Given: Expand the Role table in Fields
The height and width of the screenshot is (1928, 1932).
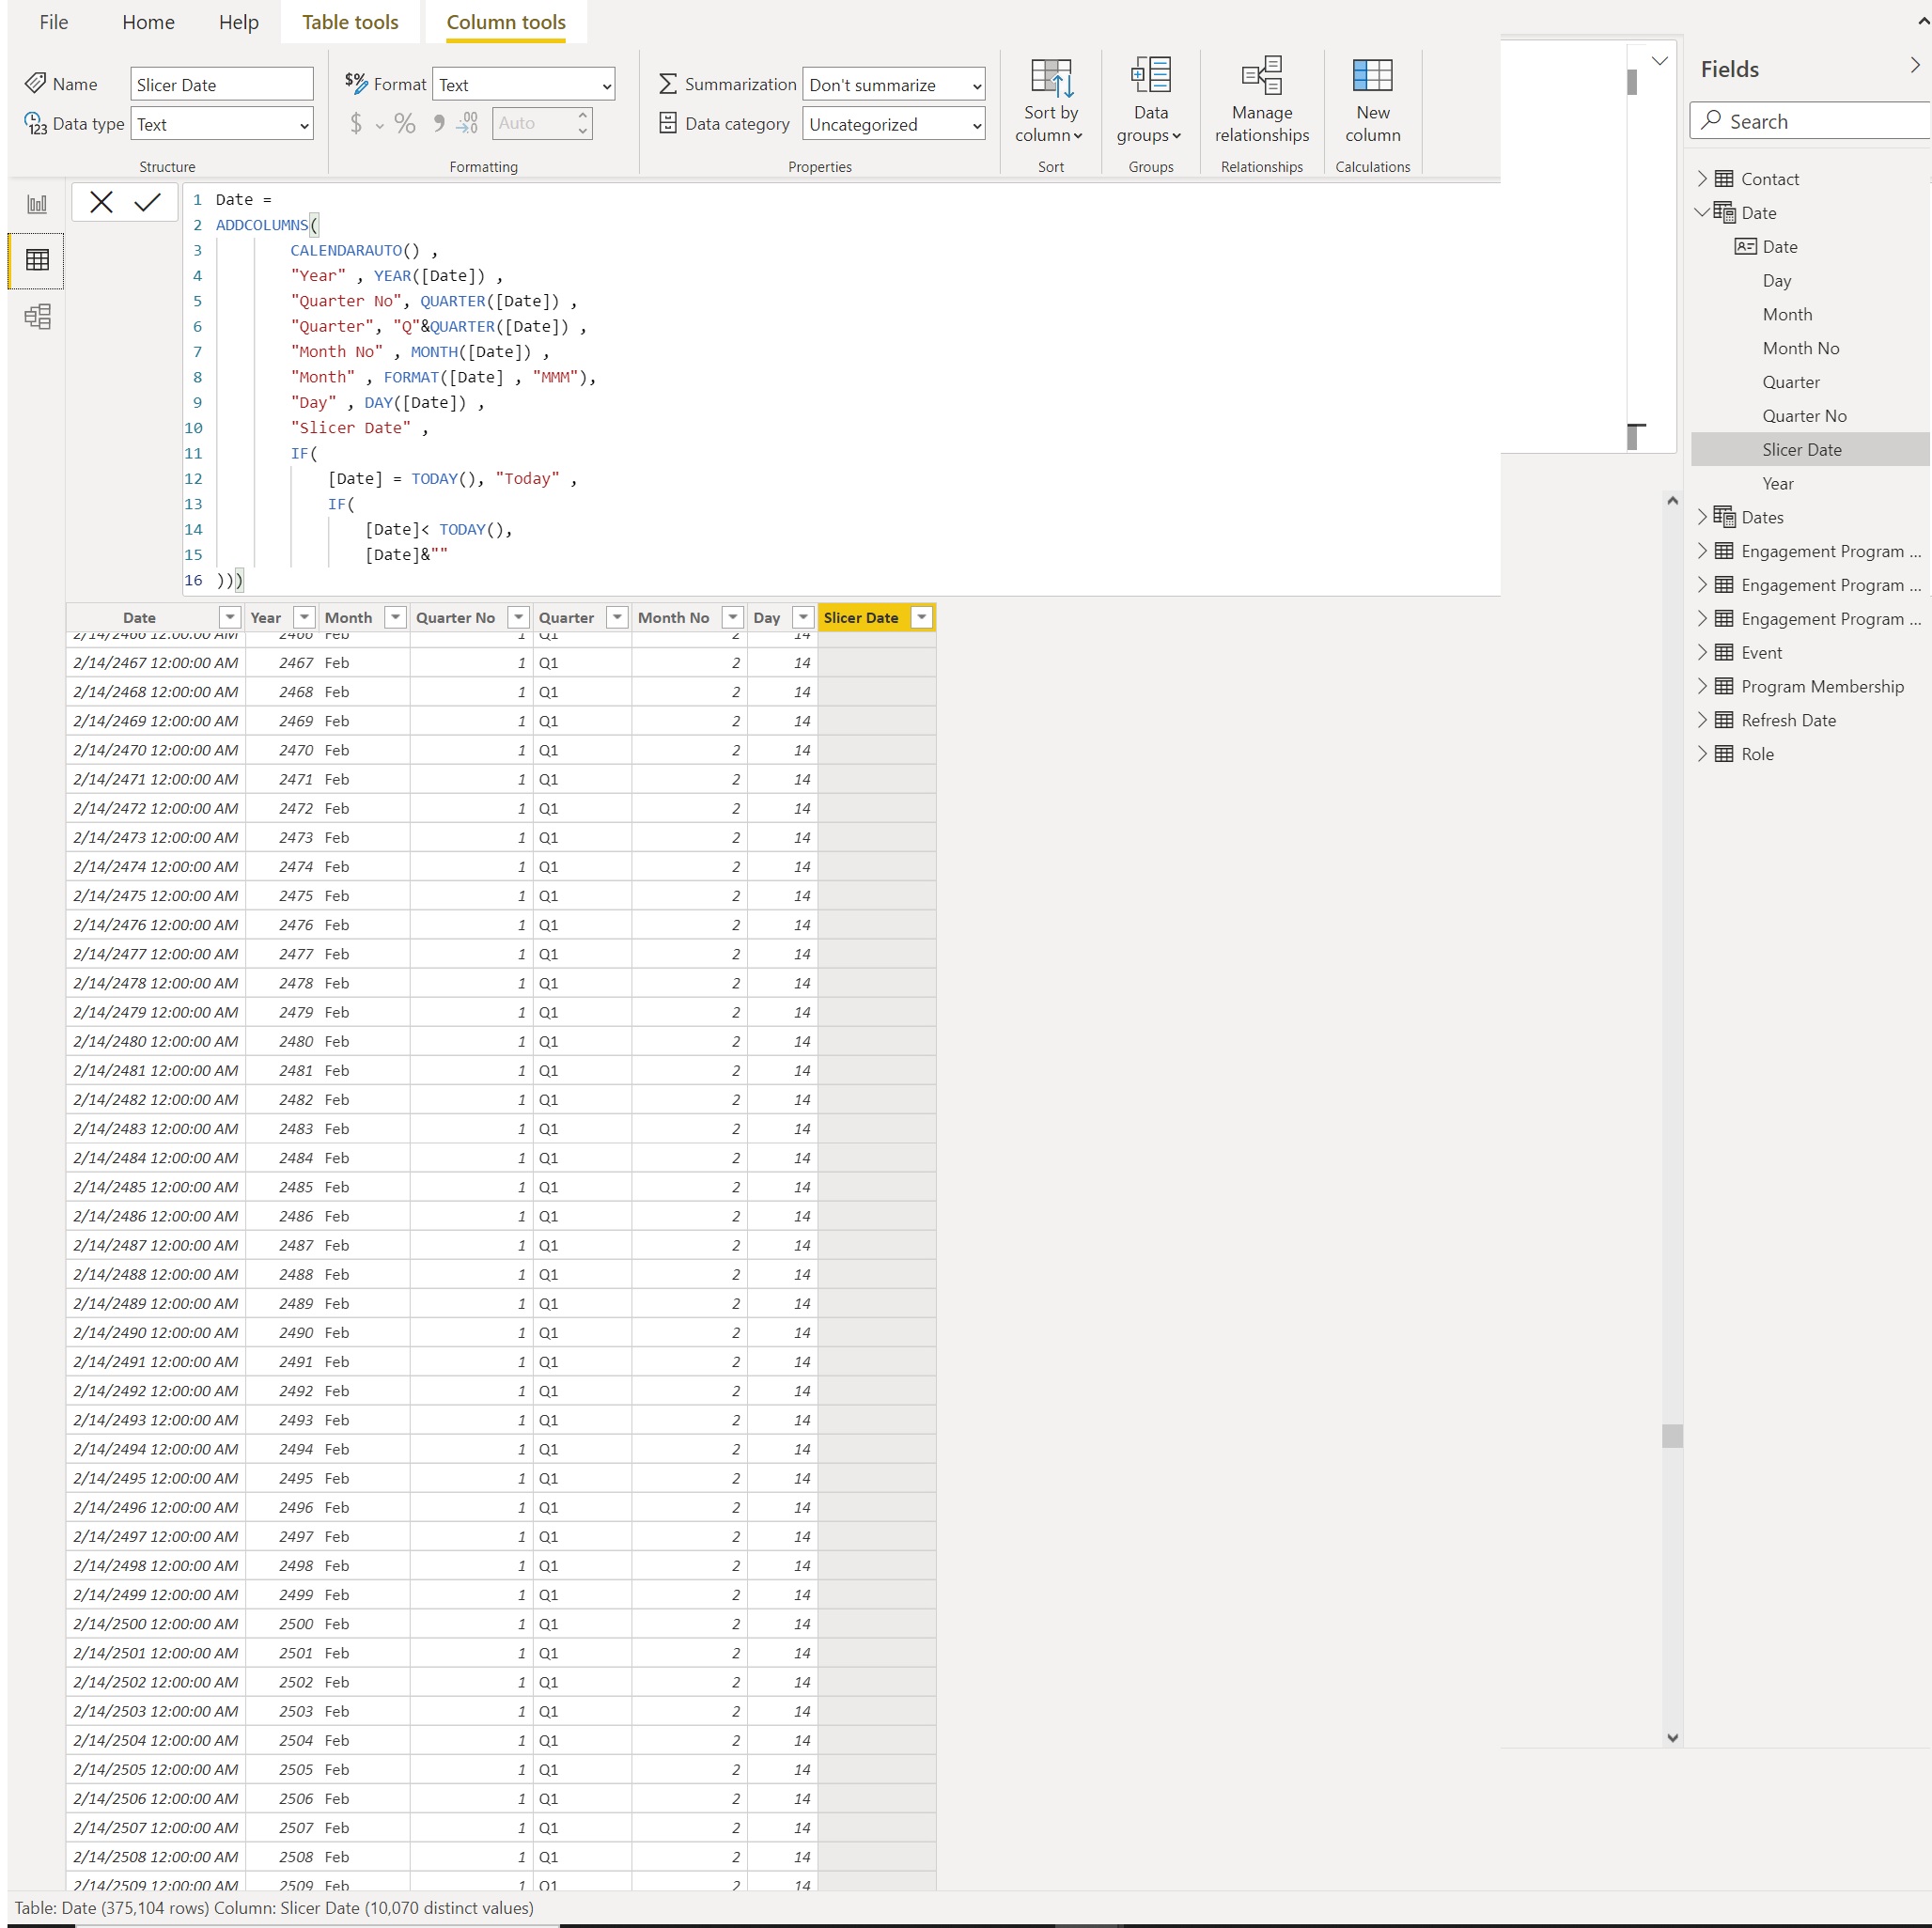Looking at the screenshot, I should pyautogui.click(x=1702, y=754).
